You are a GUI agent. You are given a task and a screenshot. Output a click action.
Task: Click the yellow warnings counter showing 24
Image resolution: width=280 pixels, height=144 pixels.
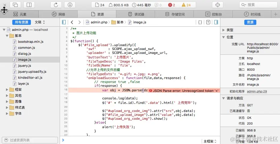[186, 5]
